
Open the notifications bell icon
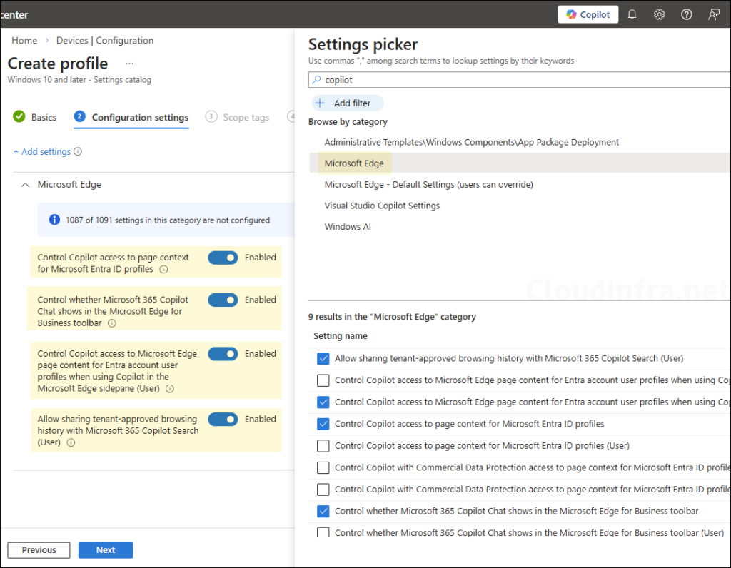[x=632, y=14]
